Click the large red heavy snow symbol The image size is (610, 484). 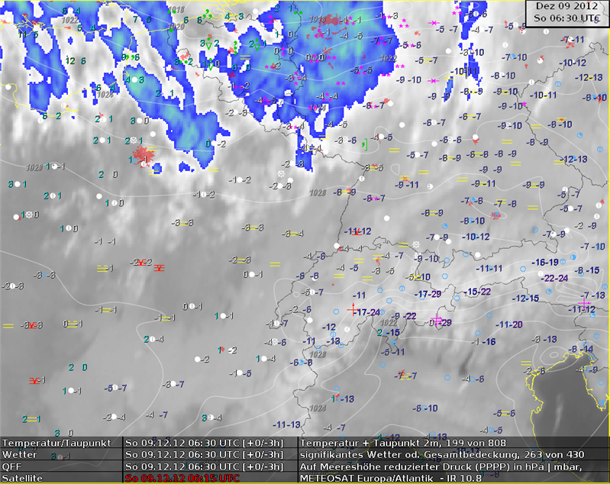click(x=144, y=156)
